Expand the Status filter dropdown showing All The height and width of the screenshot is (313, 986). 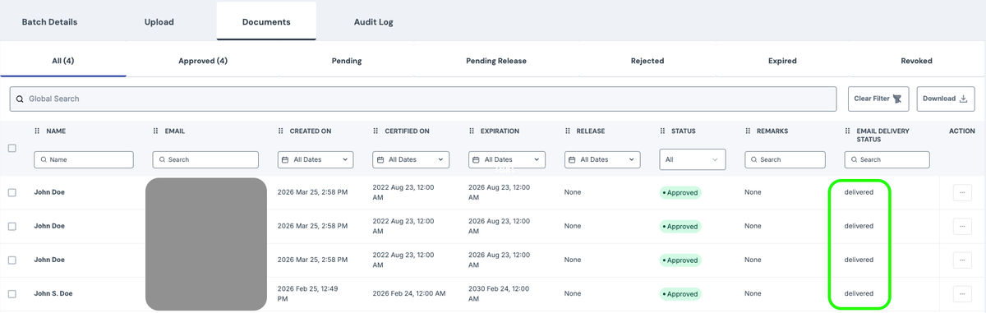click(693, 159)
